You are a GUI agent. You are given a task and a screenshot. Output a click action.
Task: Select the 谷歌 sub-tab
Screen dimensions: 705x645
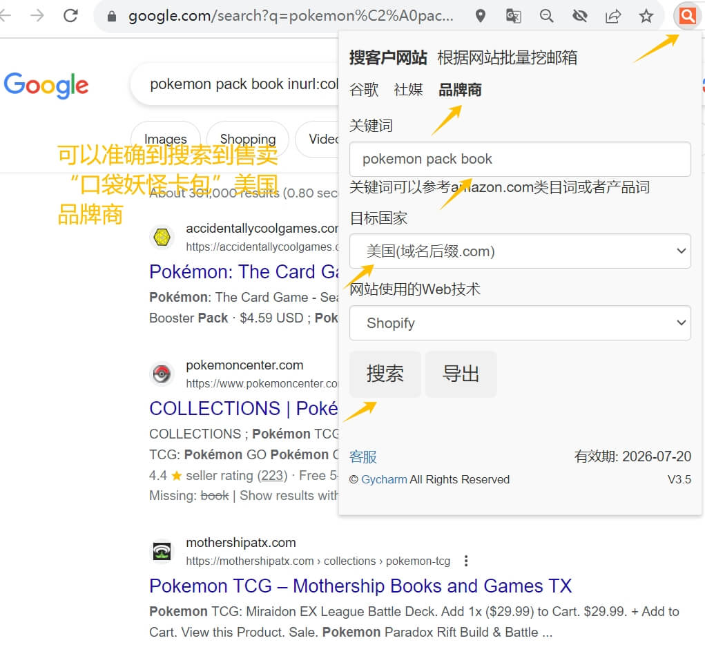[364, 90]
